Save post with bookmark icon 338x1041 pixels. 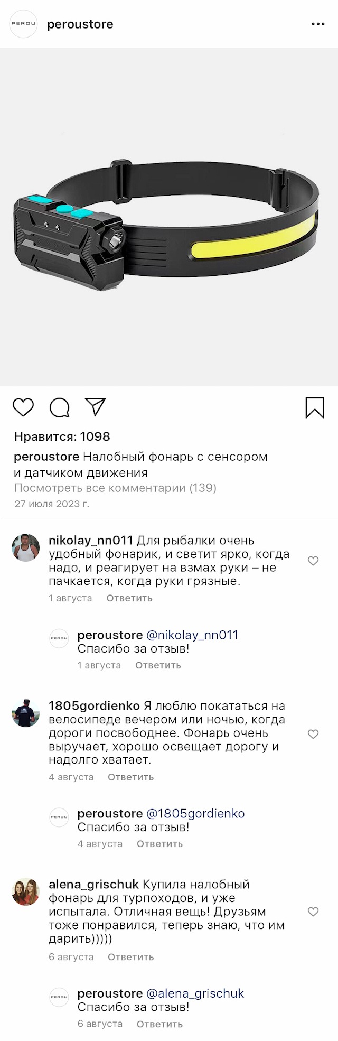(x=315, y=407)
